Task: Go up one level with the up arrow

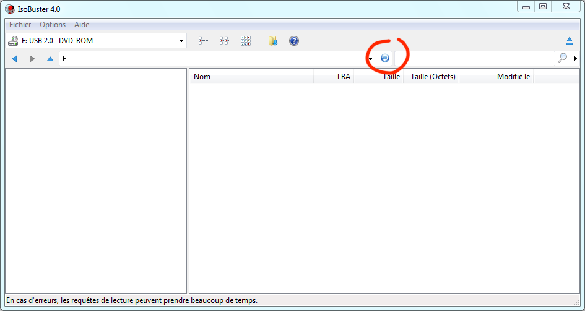Action: 50,59
